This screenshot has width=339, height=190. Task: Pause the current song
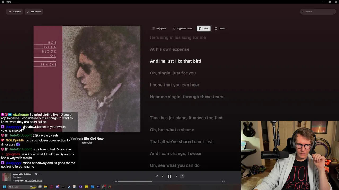click(169, 176)
